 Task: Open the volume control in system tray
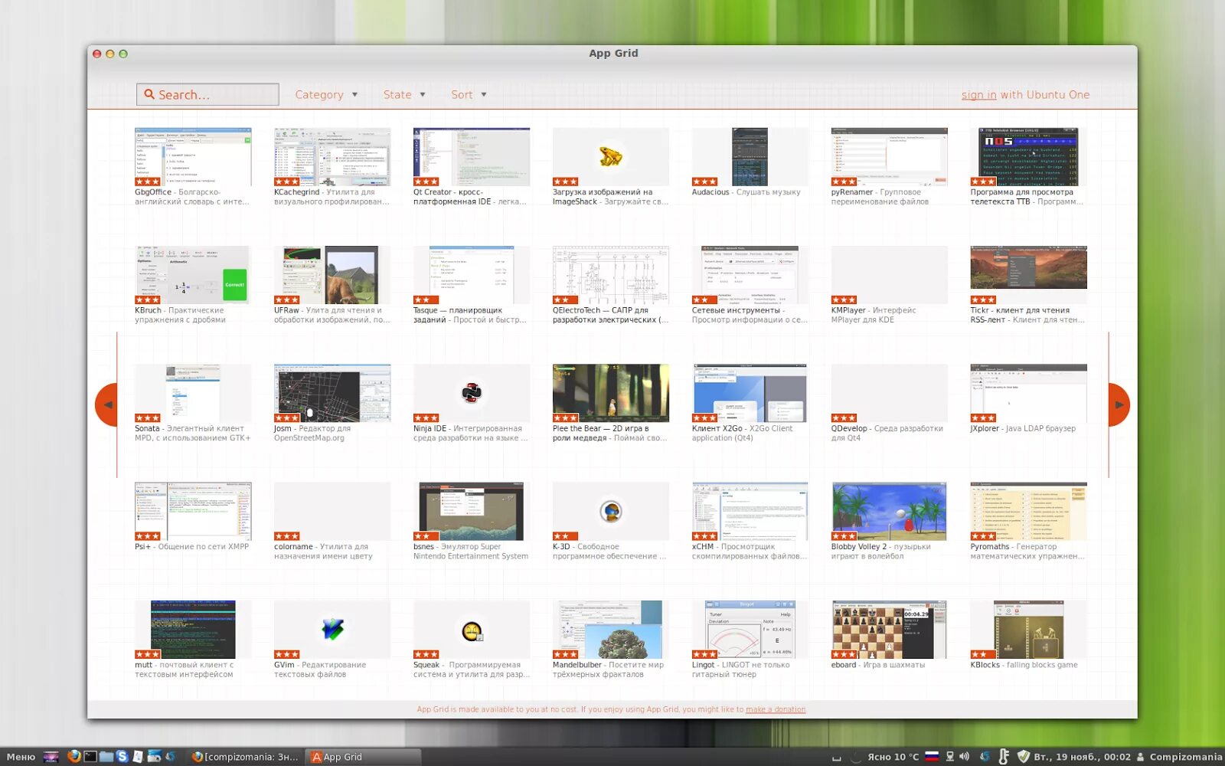point(965,757)
